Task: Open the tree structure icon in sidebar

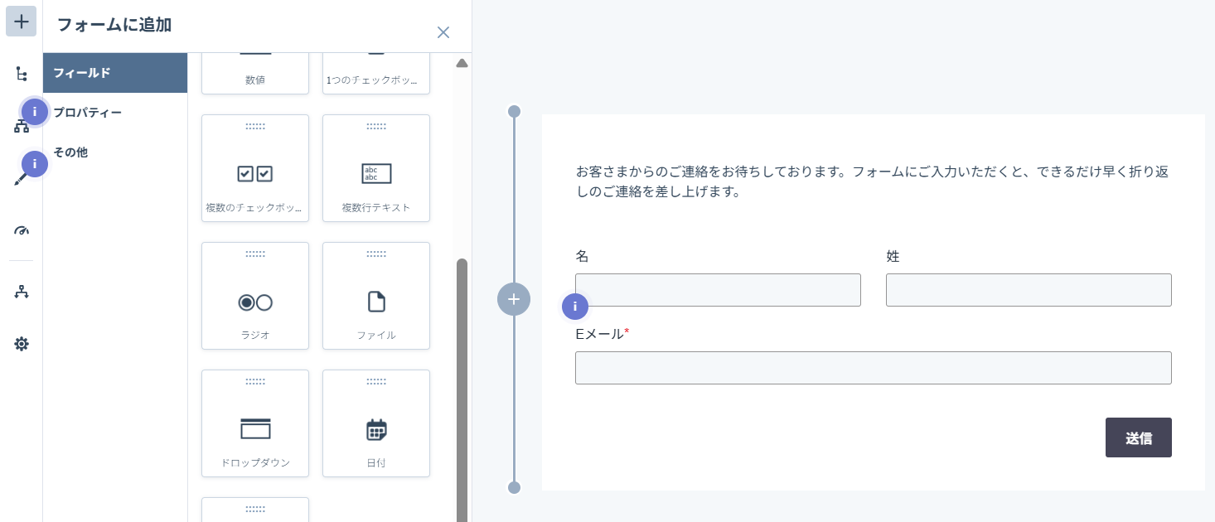Action: click(x=22, y=74)
